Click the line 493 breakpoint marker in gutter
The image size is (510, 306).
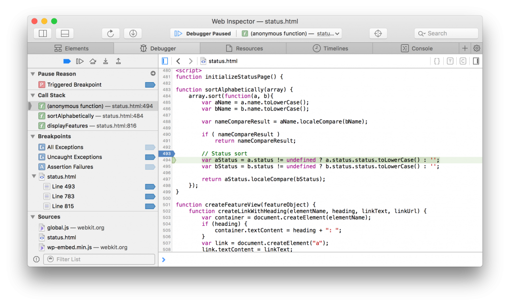[166, 154]
